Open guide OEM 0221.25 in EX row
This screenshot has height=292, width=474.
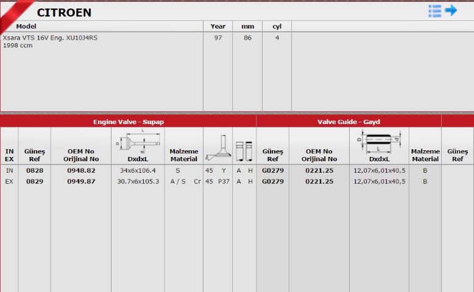(319, 181)
